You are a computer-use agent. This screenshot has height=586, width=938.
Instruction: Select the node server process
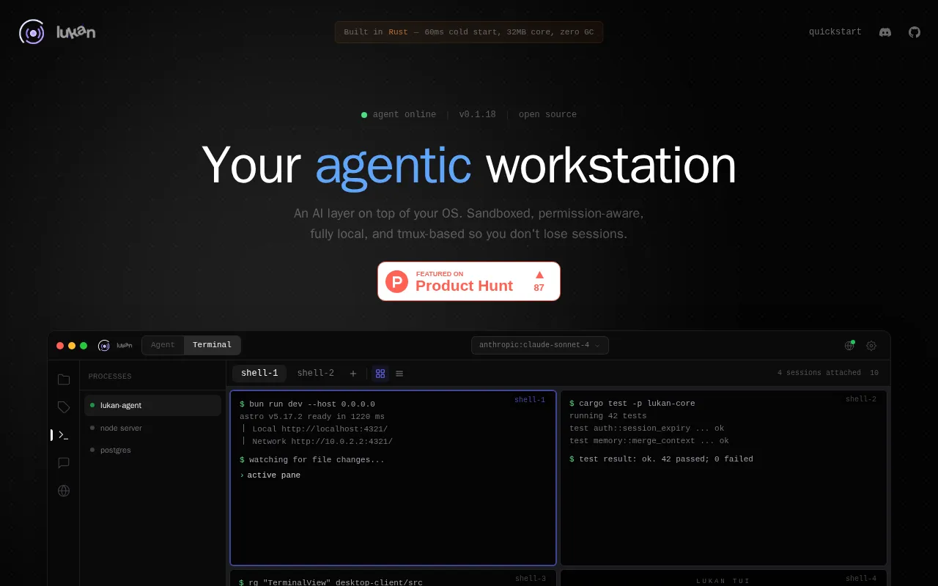tap(152, 428)
